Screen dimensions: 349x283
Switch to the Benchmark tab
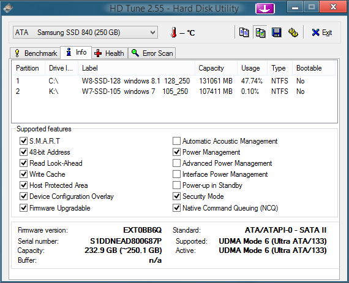tap(36, 53)
